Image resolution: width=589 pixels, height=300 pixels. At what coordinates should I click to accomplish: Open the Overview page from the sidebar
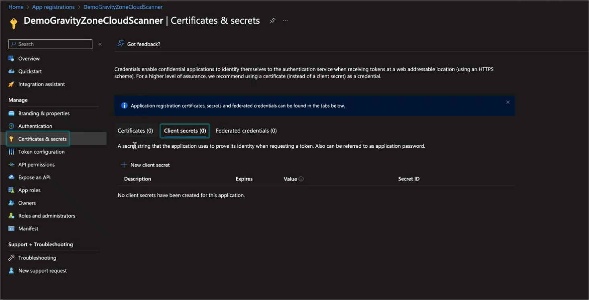tap(12, 58)
